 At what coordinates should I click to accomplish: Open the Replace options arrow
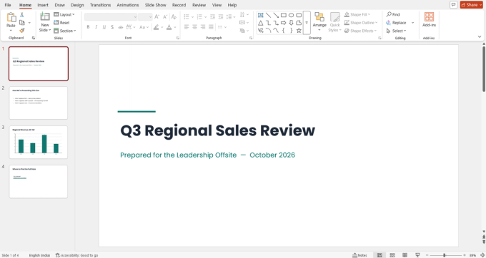pos(412,23)
